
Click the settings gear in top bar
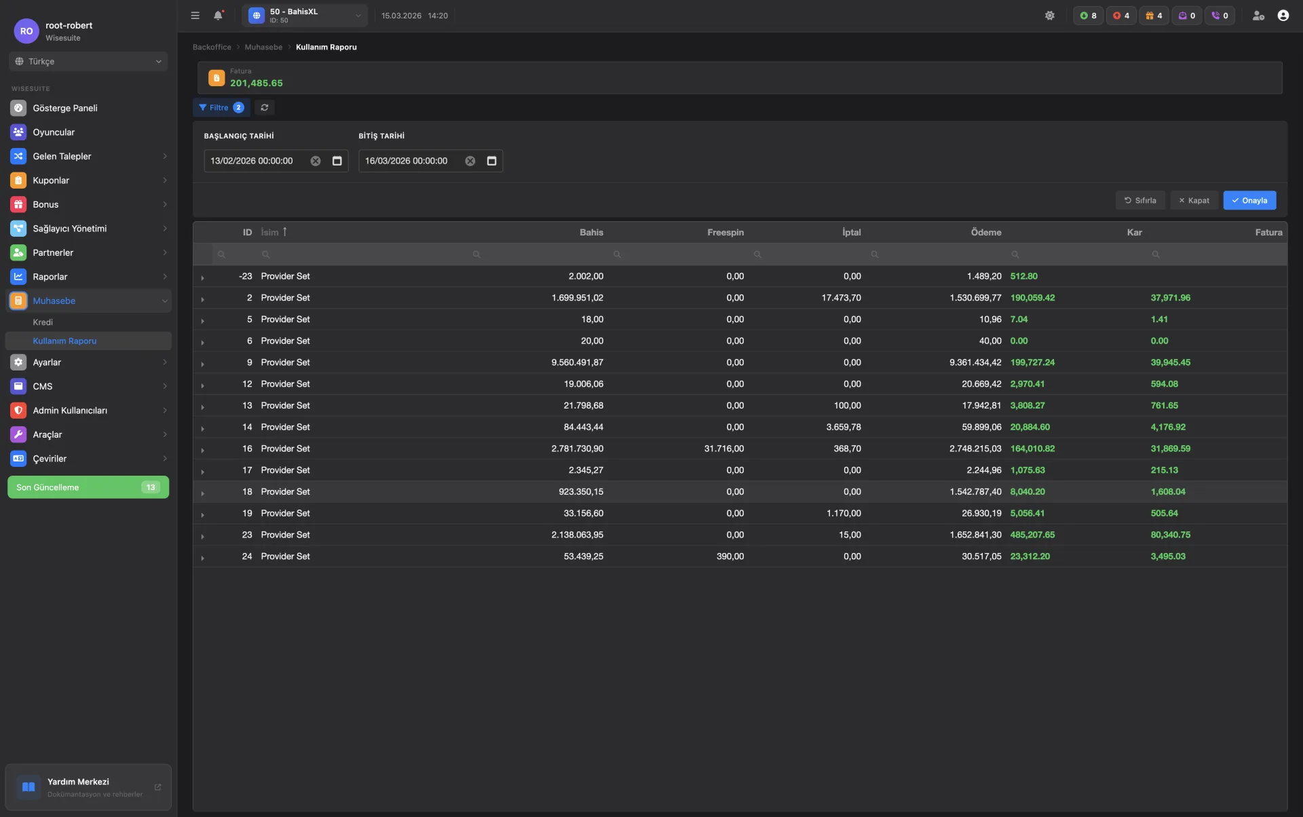[1049, 15]
